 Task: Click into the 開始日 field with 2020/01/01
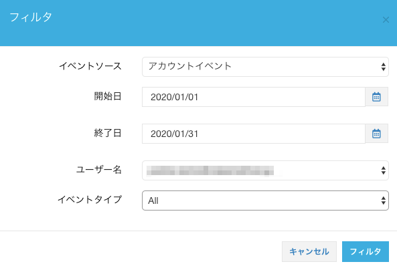(254, 97)
